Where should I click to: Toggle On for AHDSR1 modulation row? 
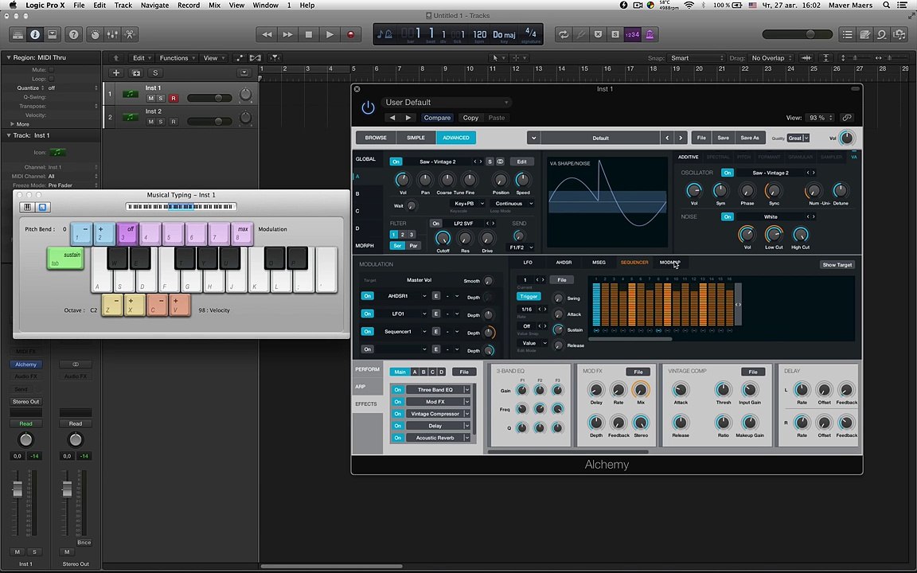(367, 296)
